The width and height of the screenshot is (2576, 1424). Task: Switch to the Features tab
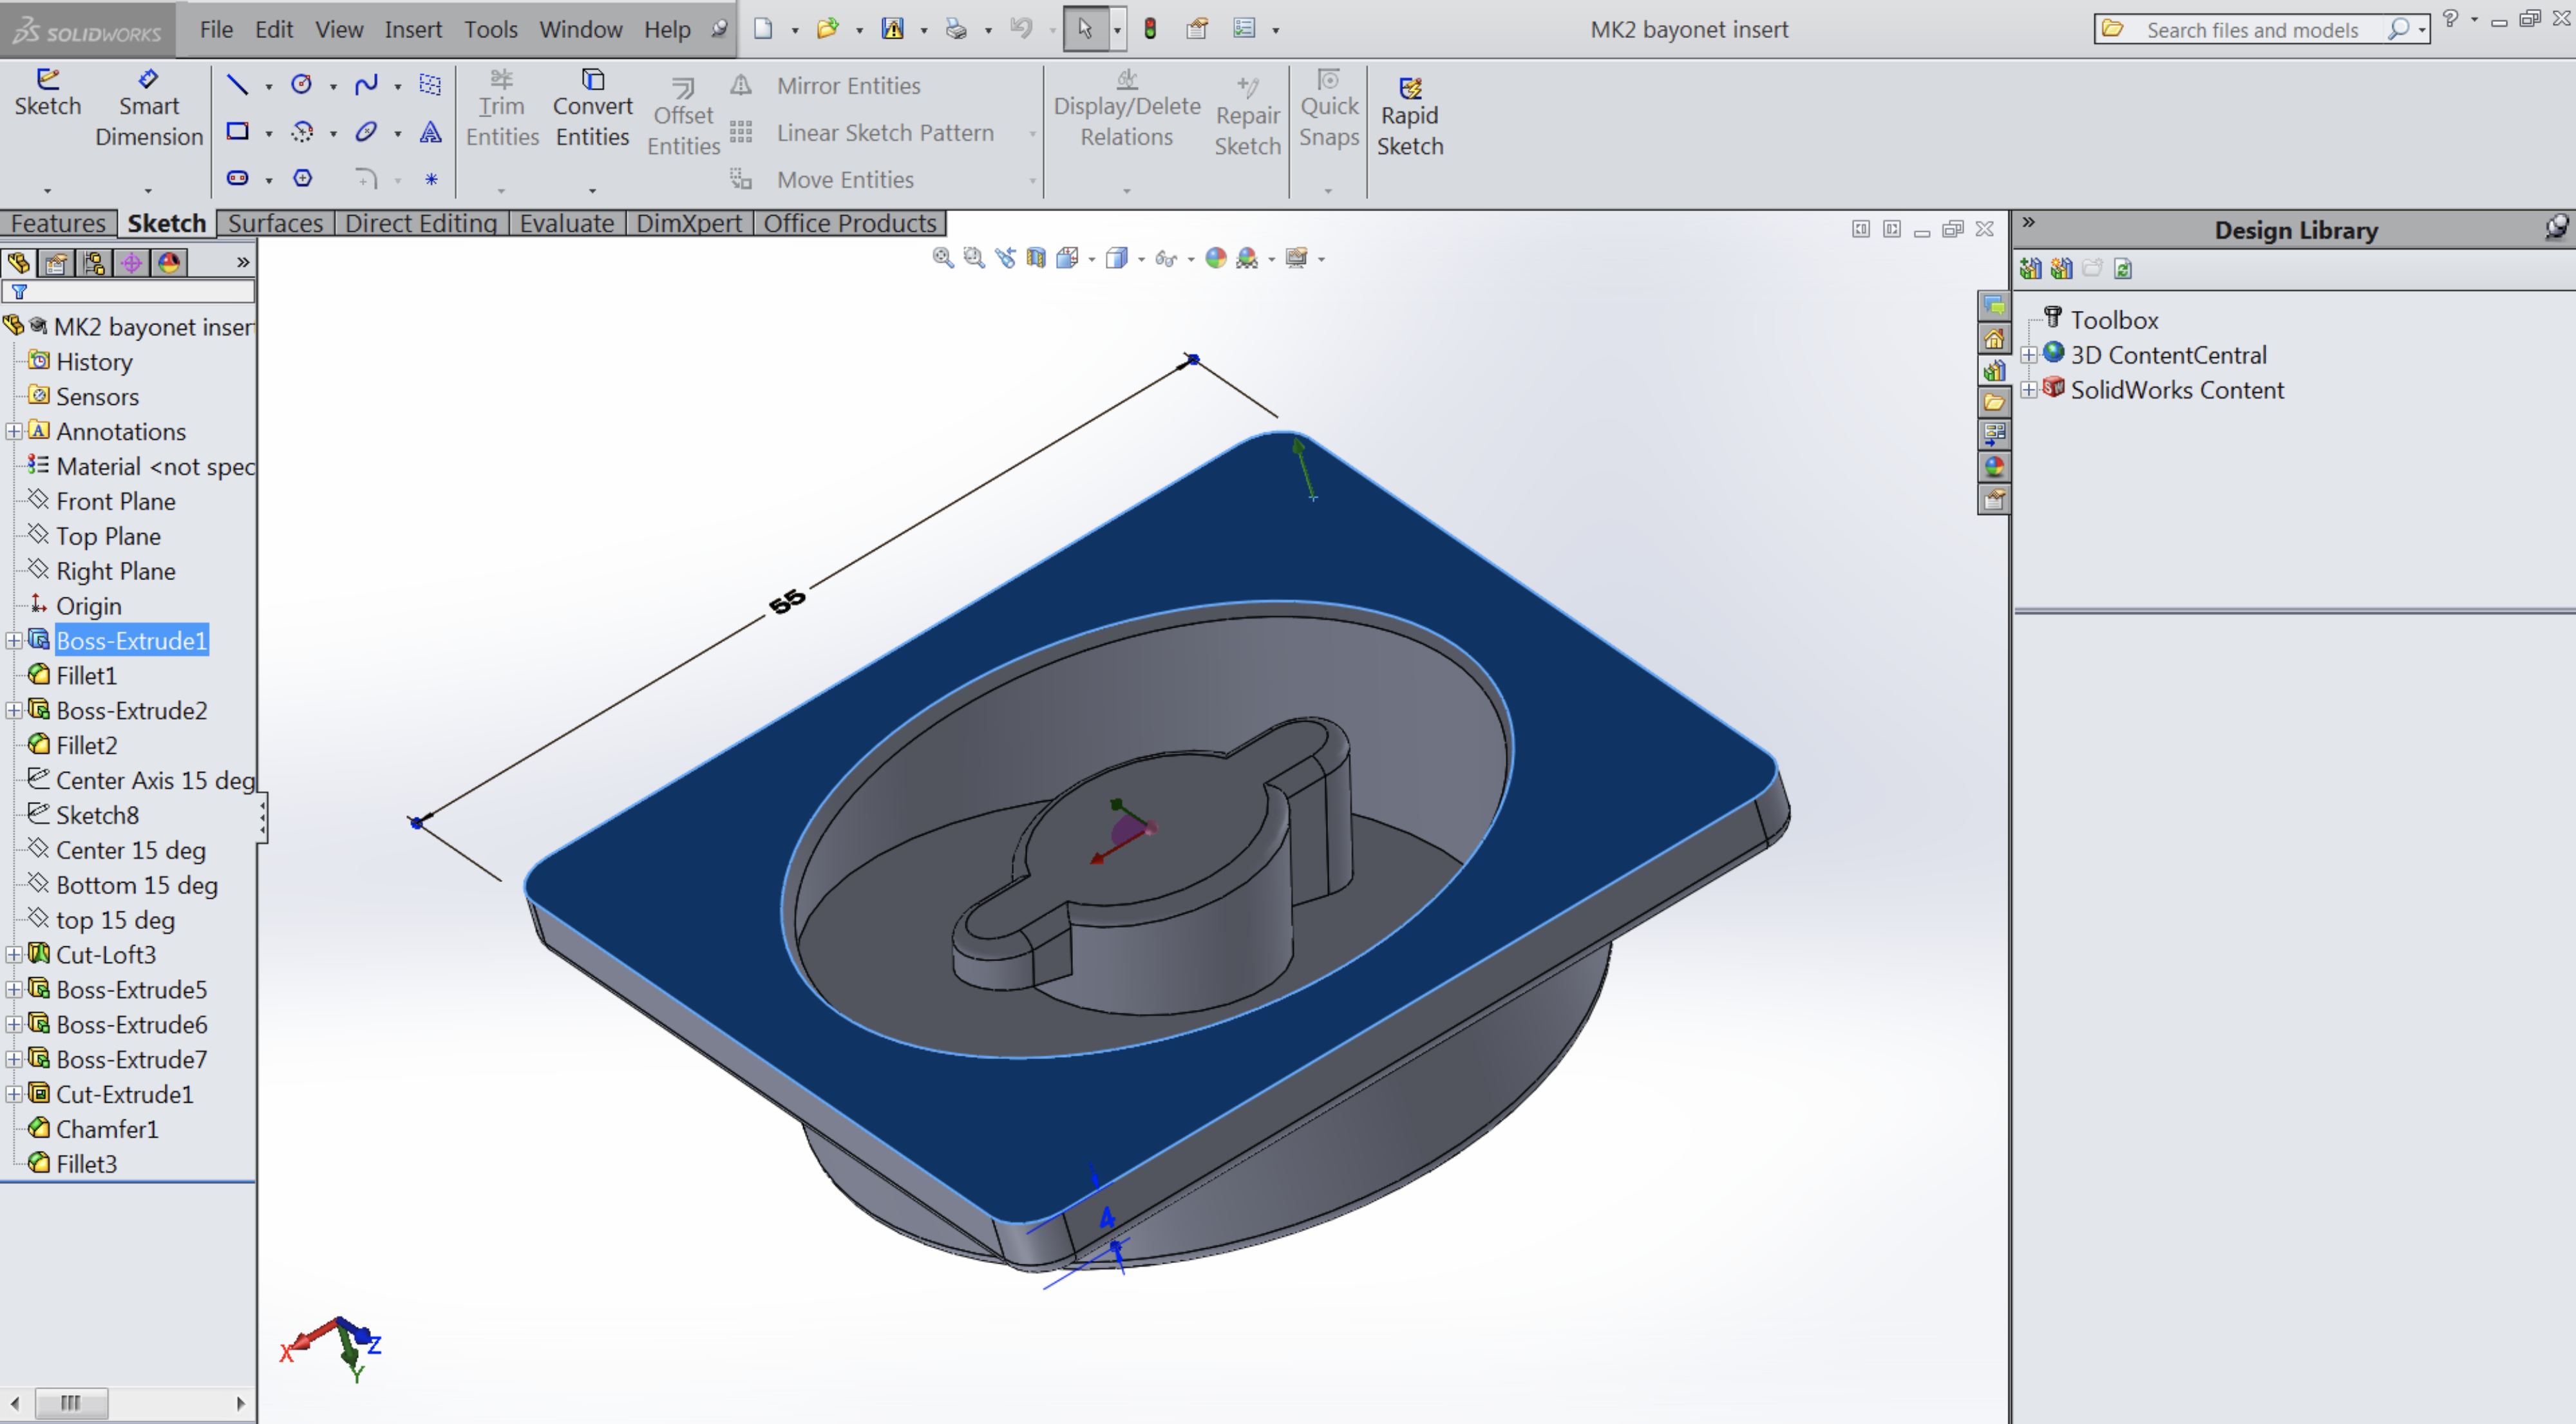[58, 223]
